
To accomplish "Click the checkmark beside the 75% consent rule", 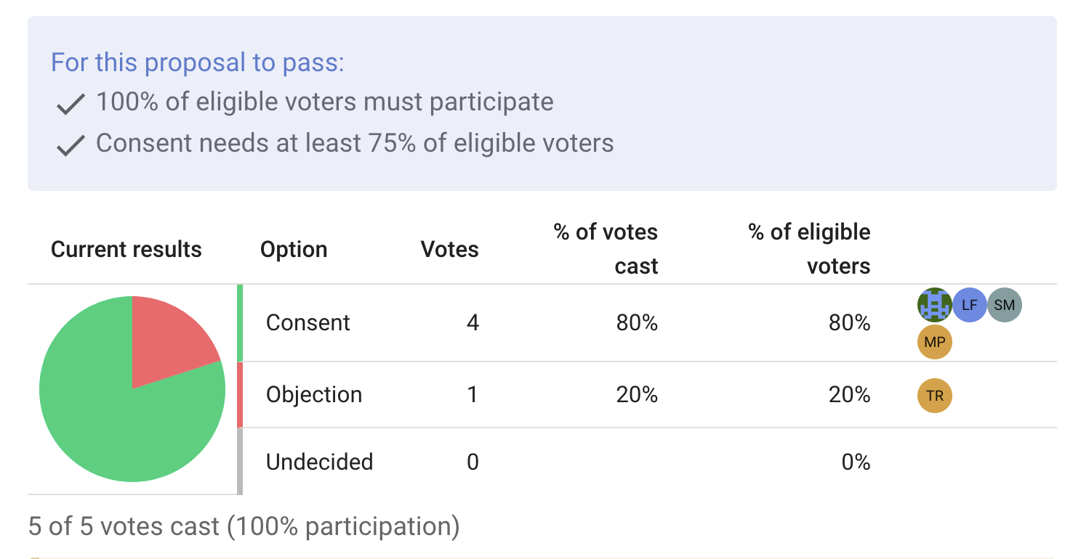I will tap(69, 144).
